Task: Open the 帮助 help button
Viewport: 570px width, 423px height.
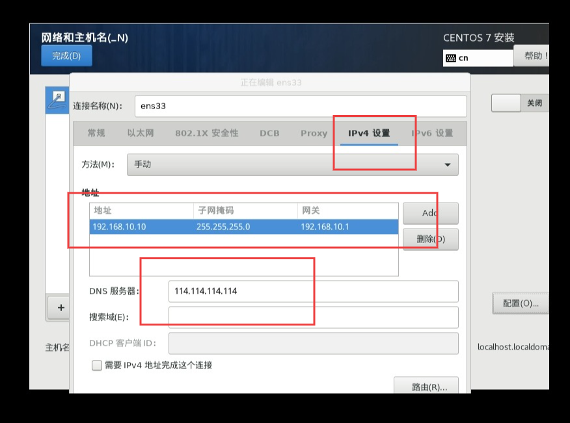Action: (x=532, y=56)
